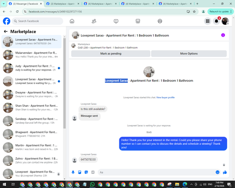
Task: Attach a file with the image icon
Action: 79,172
